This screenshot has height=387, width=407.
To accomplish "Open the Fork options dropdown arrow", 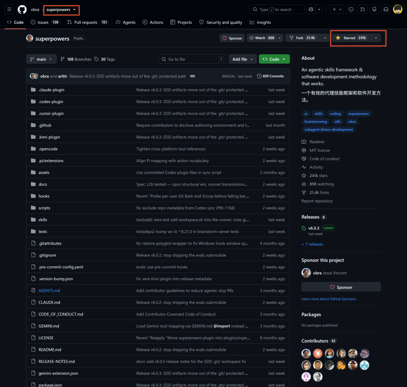I will (325, 38).
